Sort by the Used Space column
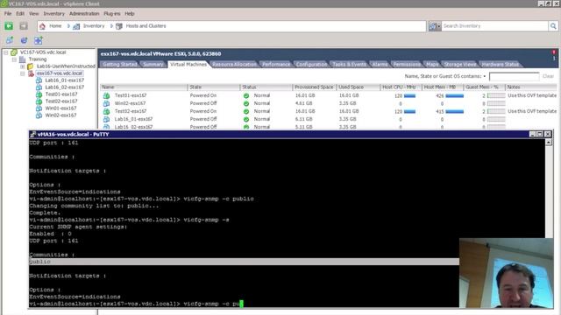Image resolution: width=561 pixels, height=315 pixels. (x=358, y=87)
